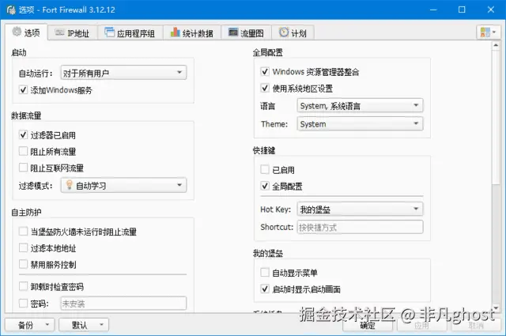Uncheck 启动时显示启动画面

[265, 289]
